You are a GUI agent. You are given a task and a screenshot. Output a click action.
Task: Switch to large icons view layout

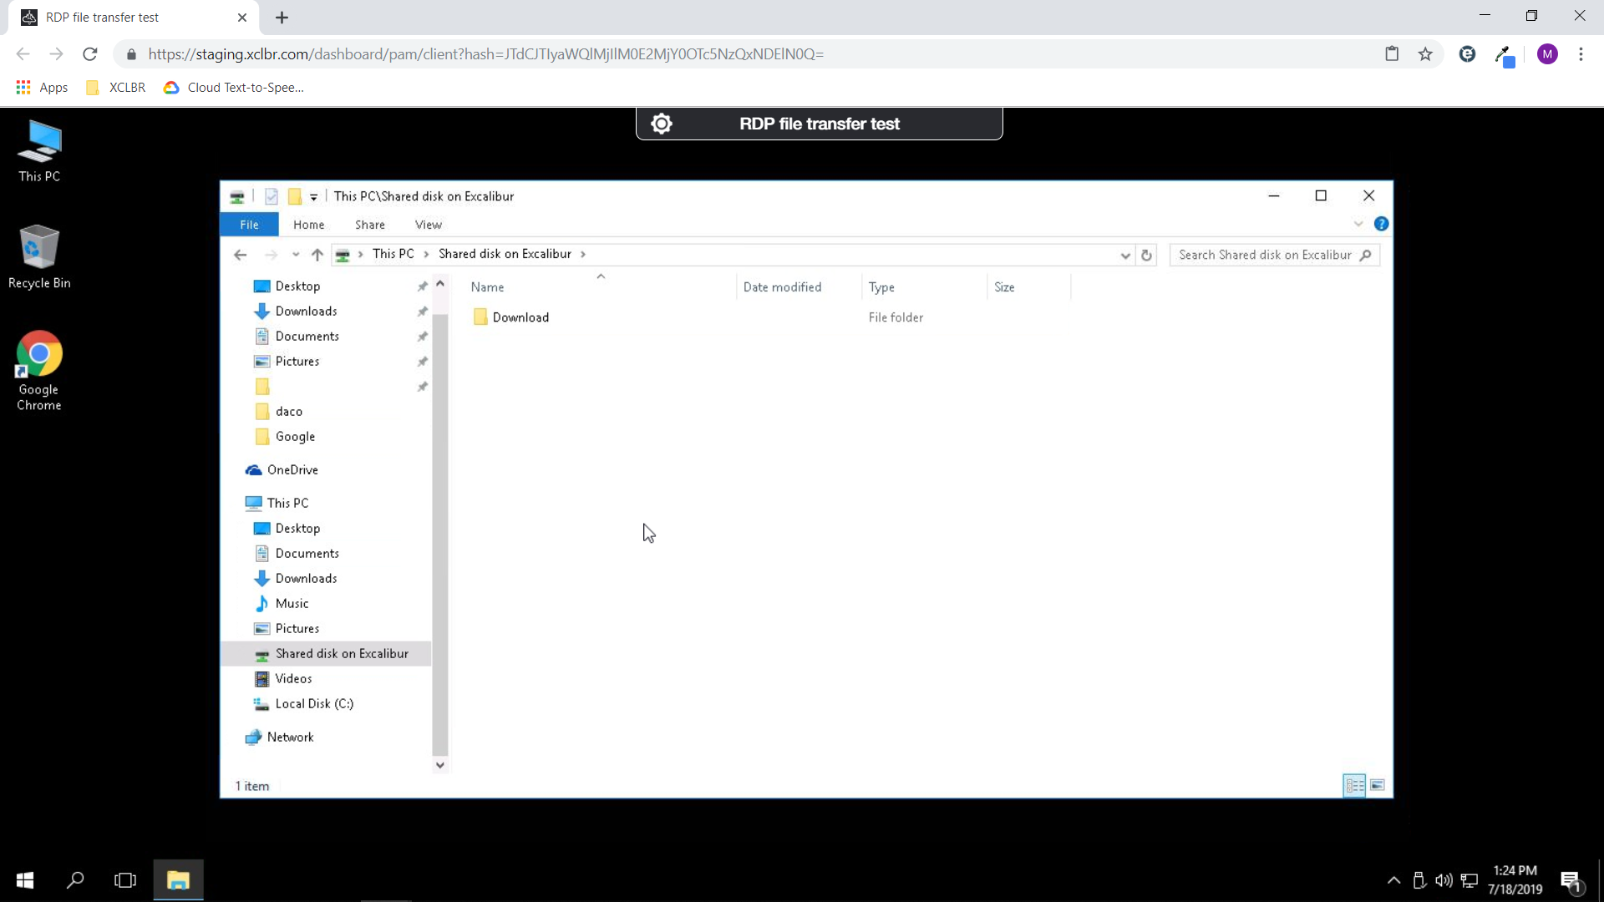point(1378,785)
